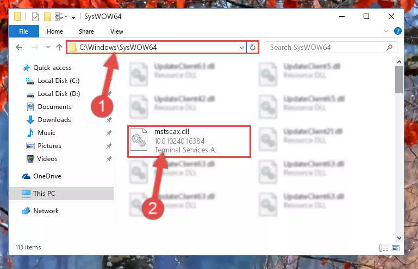Screen dimensions: 418x269
Task: Click the OneDrive cloud icon
Action: click(26, 176)
